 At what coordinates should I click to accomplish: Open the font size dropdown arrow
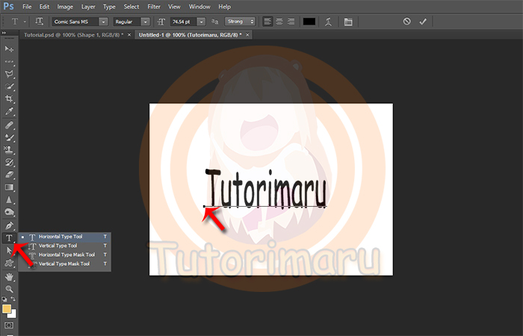coord(201,22)
